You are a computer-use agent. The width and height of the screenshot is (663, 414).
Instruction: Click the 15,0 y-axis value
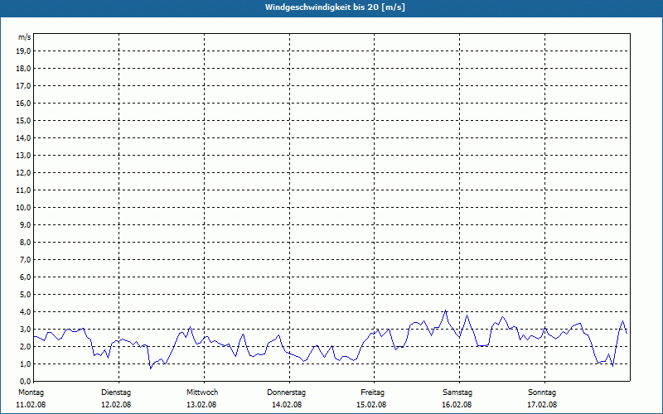point(23,121)
